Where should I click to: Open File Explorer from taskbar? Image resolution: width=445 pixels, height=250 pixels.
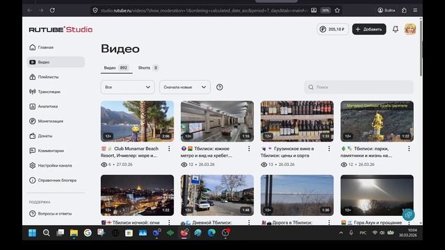[x=74, y=233]
